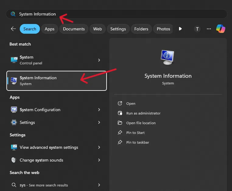The image size is (232, 191).
Task: Show more filter tabs with play arrow
Action: coord(180,29)
